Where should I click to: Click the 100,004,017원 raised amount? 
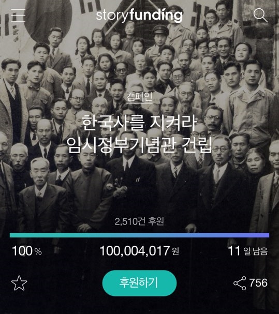[x=139, y=251]
